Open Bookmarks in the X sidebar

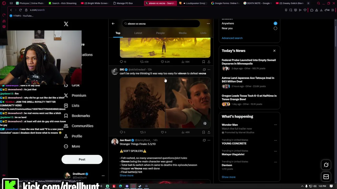77,116
